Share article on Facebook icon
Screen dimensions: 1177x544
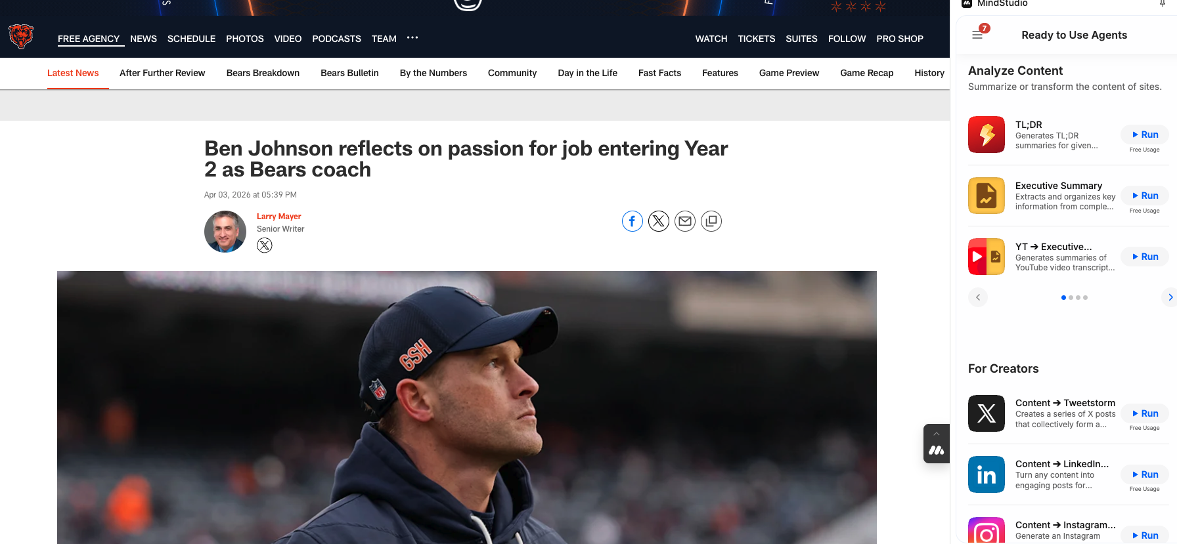(x=632, y=221)
